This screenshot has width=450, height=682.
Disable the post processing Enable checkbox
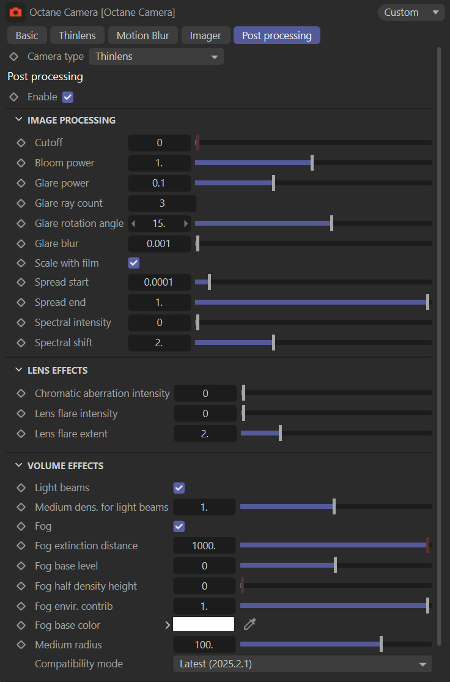coord(68,97)
